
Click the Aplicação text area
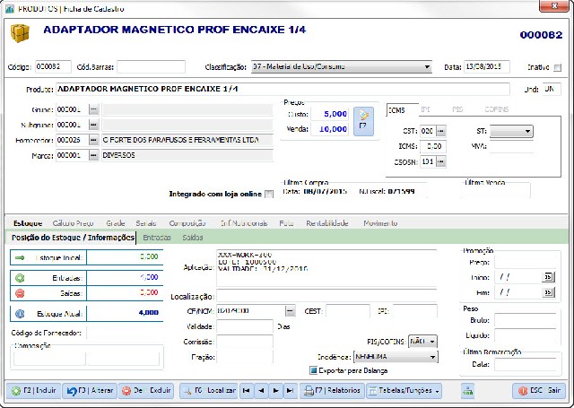click(x=326, y=268)
